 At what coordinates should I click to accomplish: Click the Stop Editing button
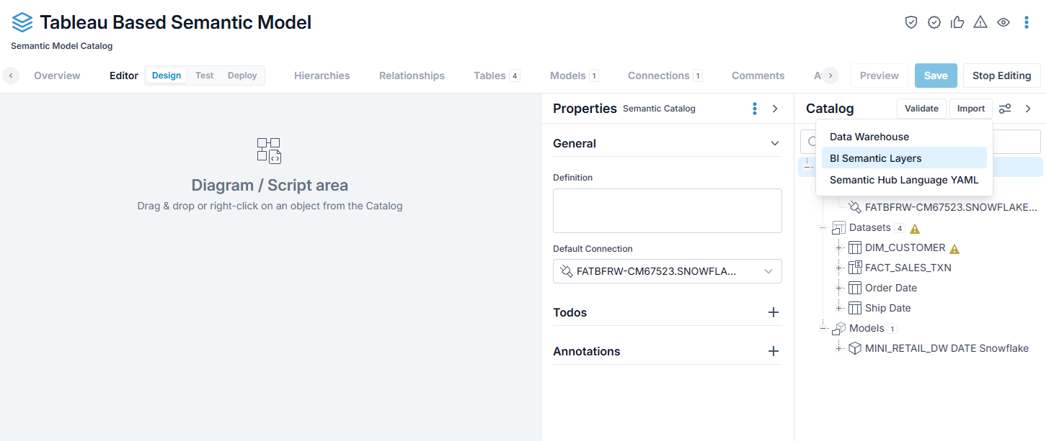pos(1001,76)
